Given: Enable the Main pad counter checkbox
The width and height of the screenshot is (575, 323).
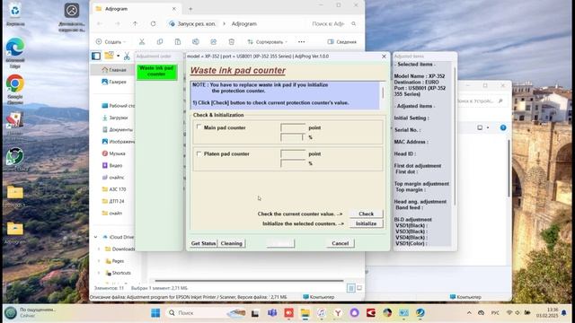Looking at the screenshot, I should [x=199, y=127].
